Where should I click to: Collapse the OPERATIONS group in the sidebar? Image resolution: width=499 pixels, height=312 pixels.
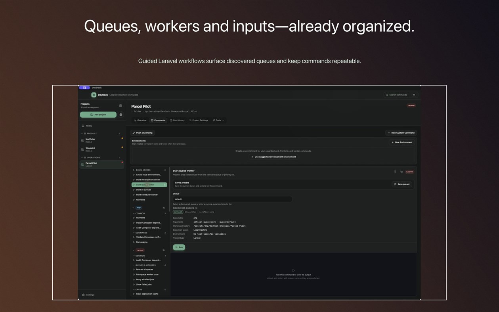[x=82, y=157]
